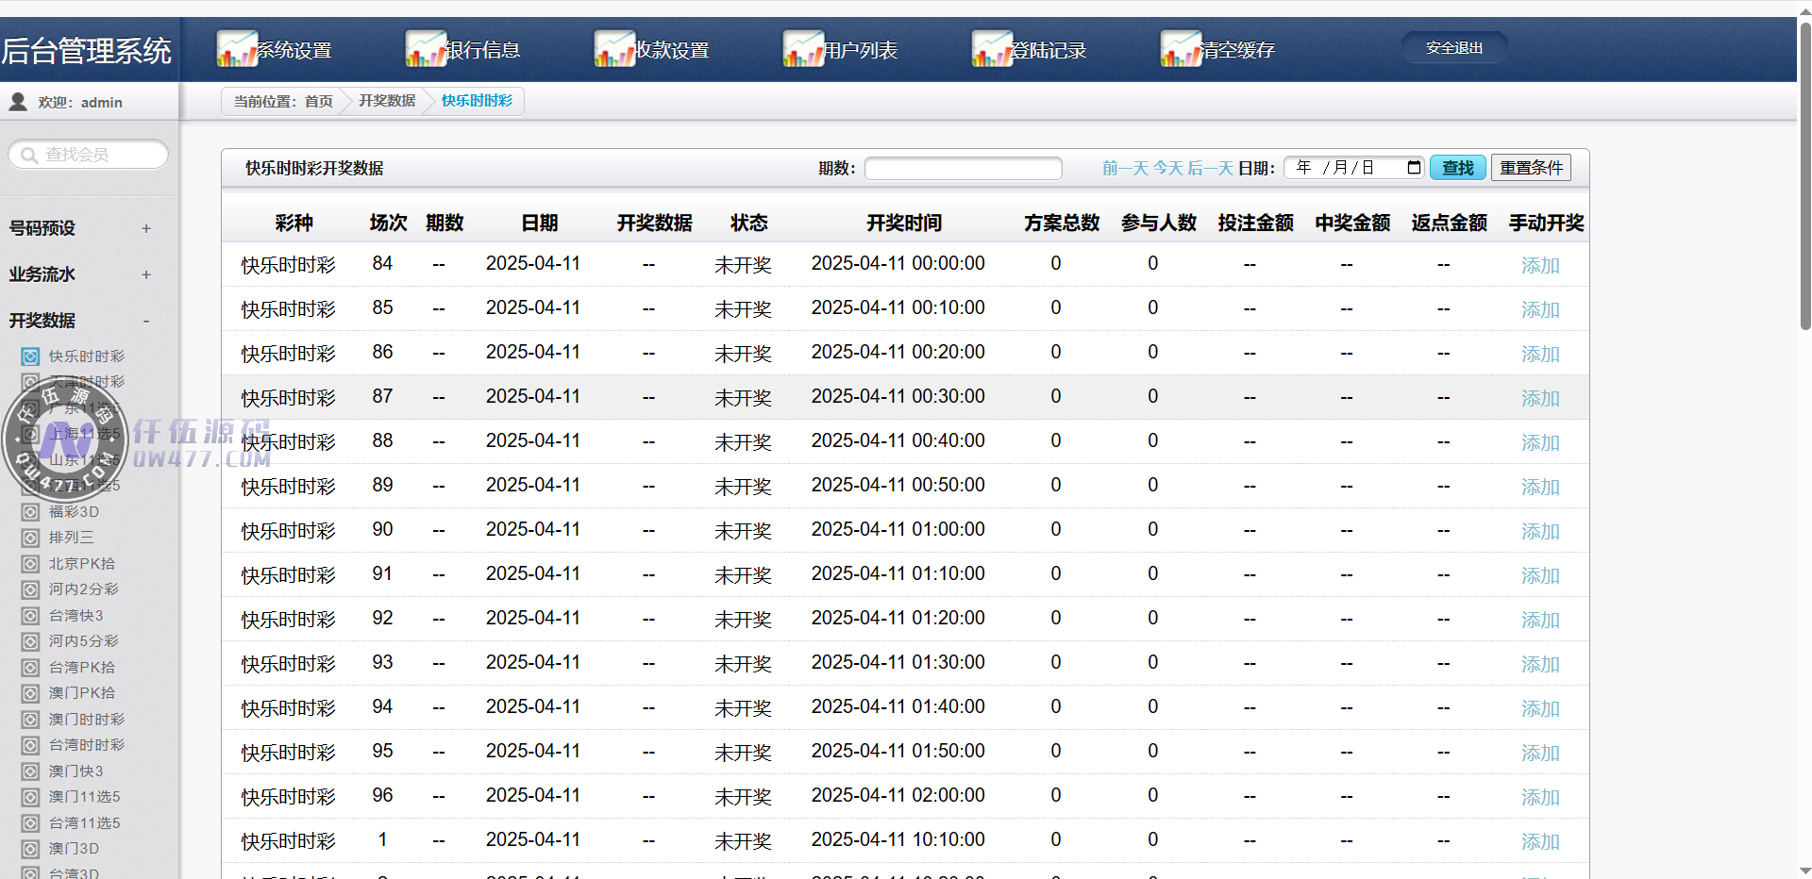Click 前一天 previous day link
1812x879 pixels.
1125,168
